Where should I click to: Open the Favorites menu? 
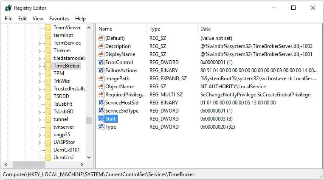[x=59, y=19]
